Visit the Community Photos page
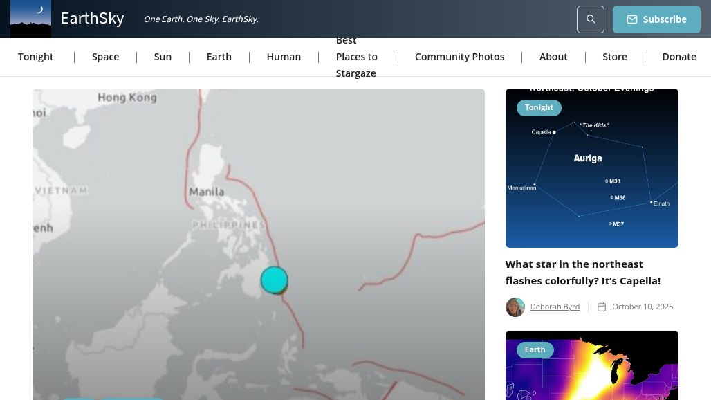Viewport: 711px width, 400px height. pyautogui.click(x=459, y=57)
